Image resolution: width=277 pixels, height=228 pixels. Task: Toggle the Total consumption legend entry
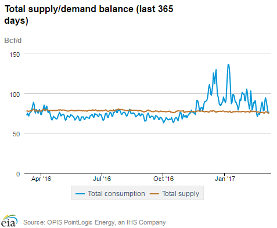tap(110, 194)
